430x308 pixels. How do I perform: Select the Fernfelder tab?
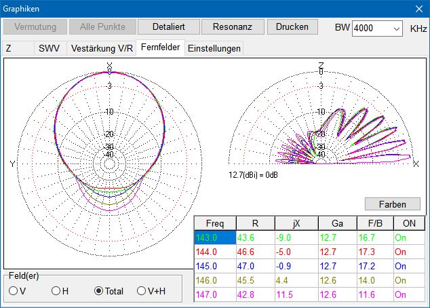click(x=161, y=47)
